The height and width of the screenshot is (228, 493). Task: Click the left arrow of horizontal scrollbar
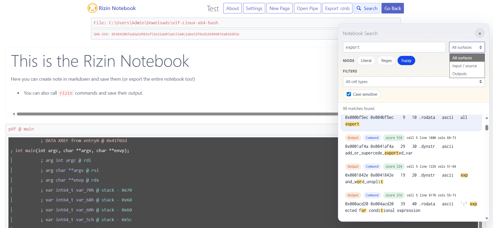(14, 114)
